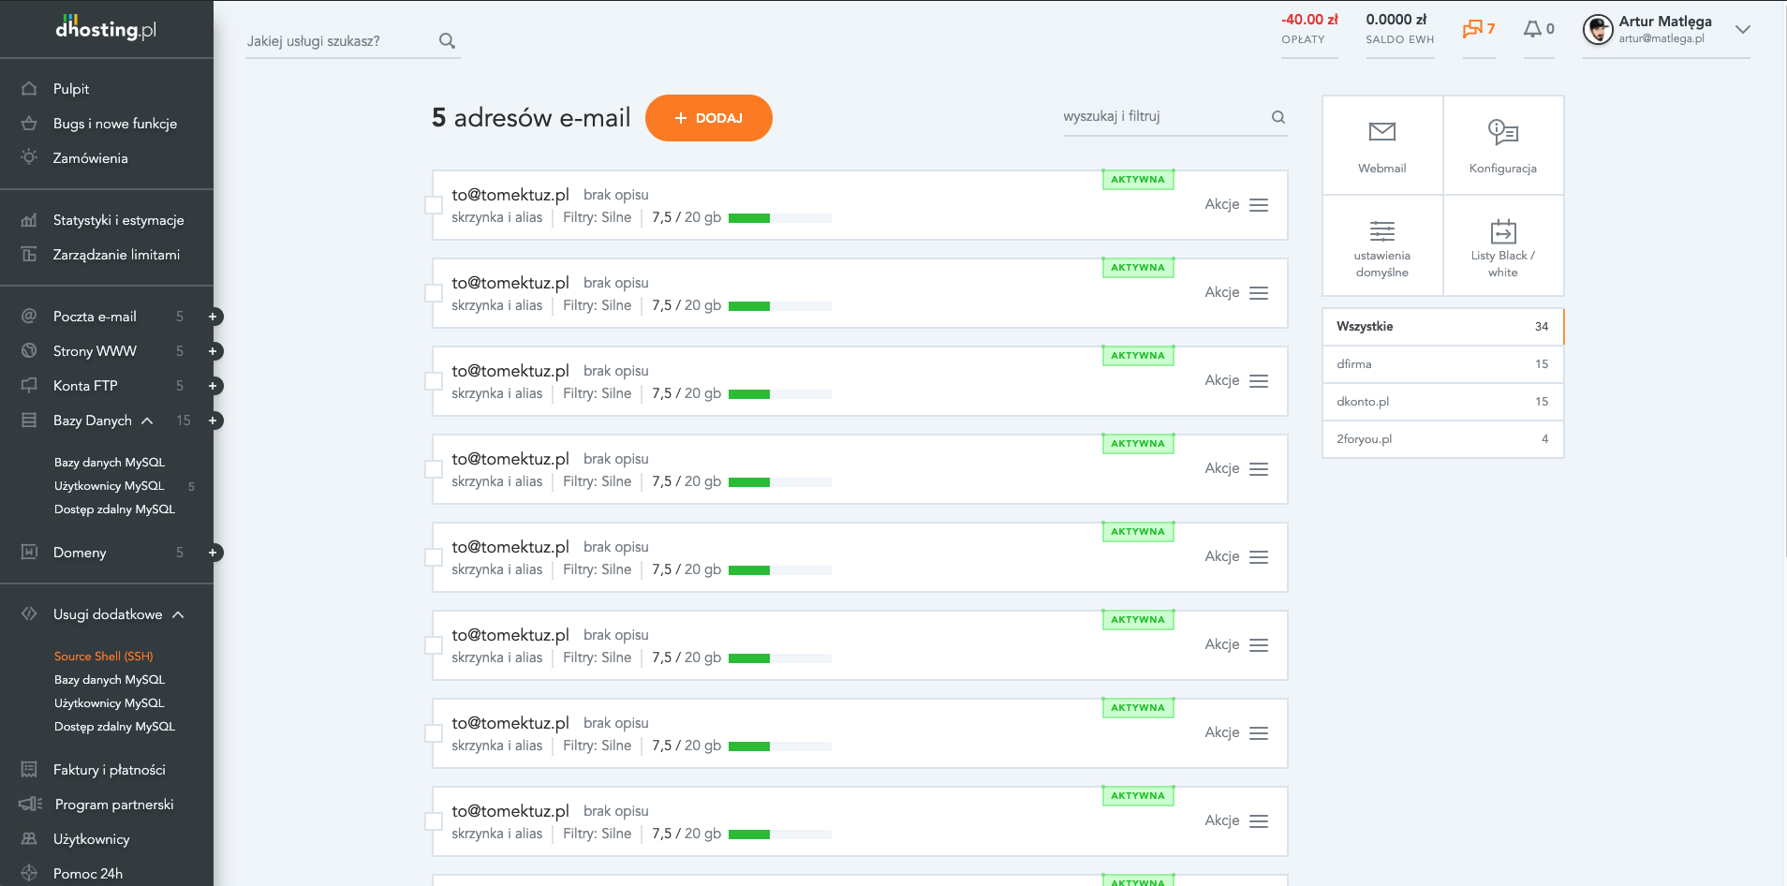This screenshot has width=1787, height=886.
Task: Open ustawienia domyślne sliders icon
Action: pyautogui.click(x=1381, y=231)
